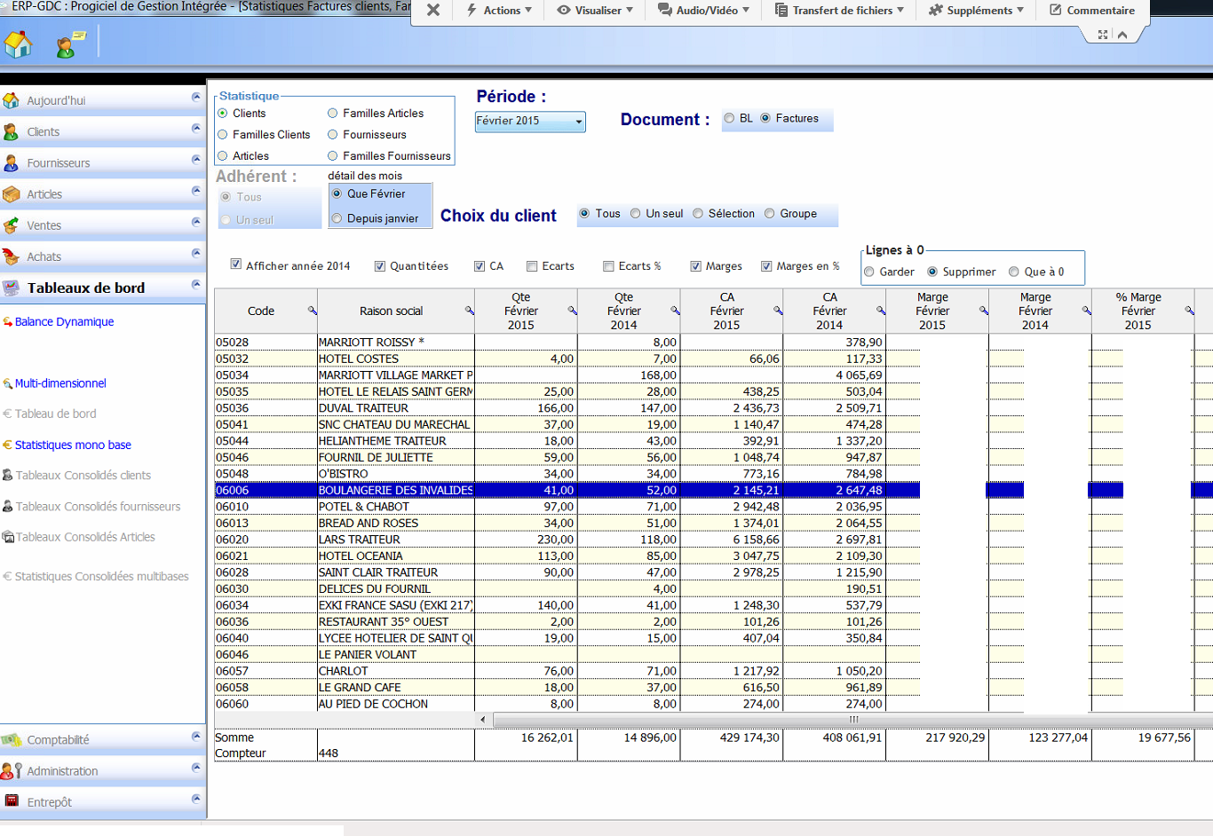The height and width of the screenshot is (836, 1213).
Task: Open Transfert de fichiers dropdown
Action: point(839,11)
